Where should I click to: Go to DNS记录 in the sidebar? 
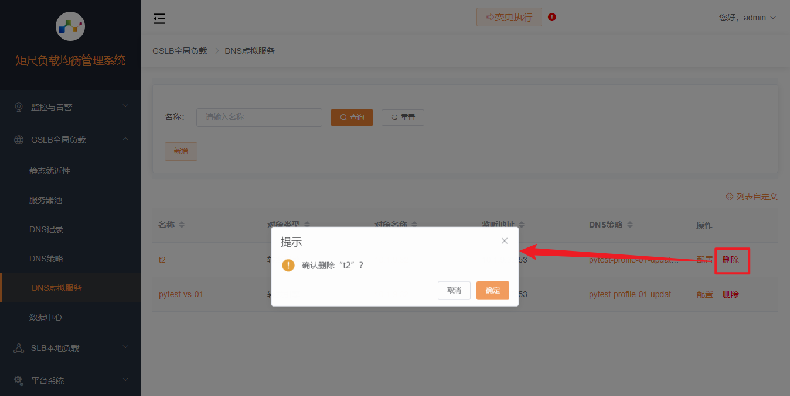(x=46, y=229)
